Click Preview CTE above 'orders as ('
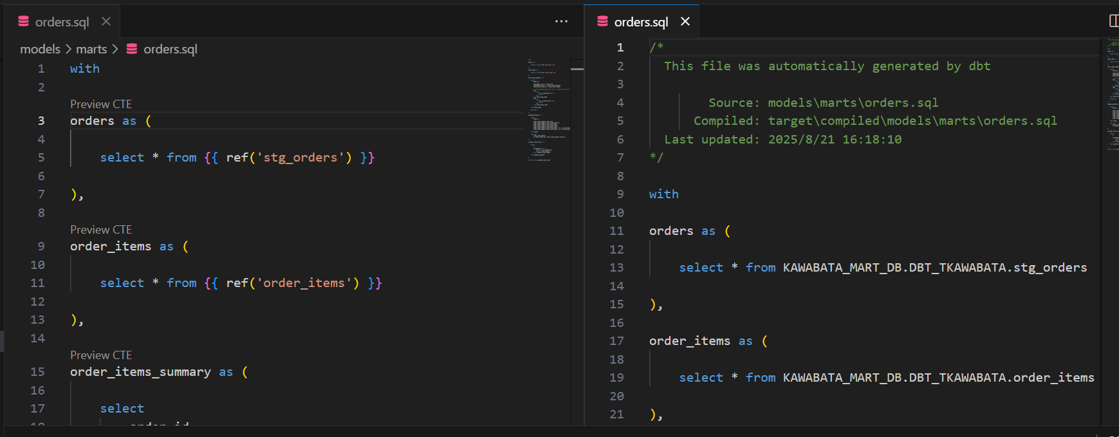Viewport: 1119px width, 437px height. 101,104
